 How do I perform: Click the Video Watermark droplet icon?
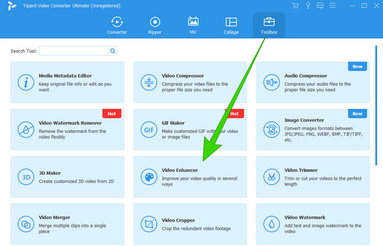click(x=272, y=224)
